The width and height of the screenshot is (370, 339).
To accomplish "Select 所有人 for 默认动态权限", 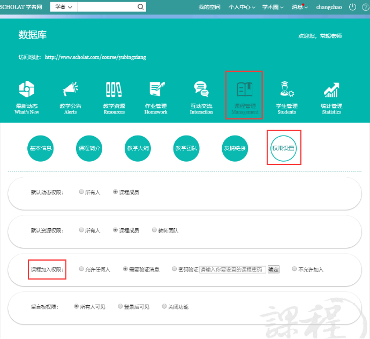I will coord(81,192).
